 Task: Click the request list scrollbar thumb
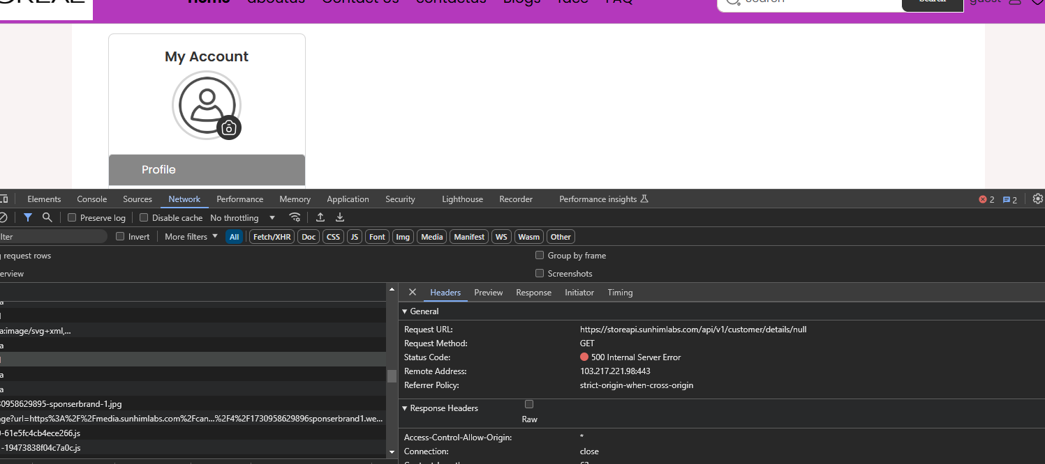pyautogui.click(x=392, y=376)
